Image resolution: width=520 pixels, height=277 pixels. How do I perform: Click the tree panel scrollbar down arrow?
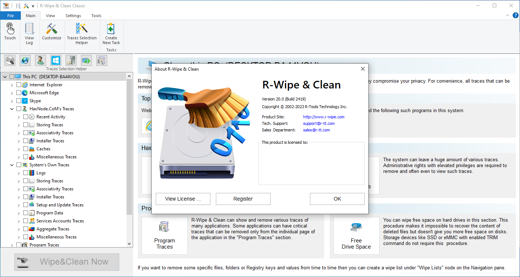129,244
